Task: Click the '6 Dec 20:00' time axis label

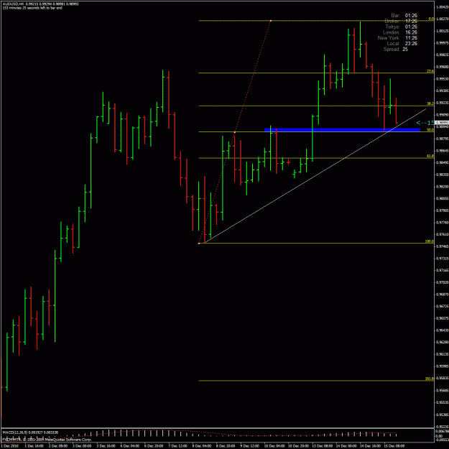Action: [x=154, y=446]
